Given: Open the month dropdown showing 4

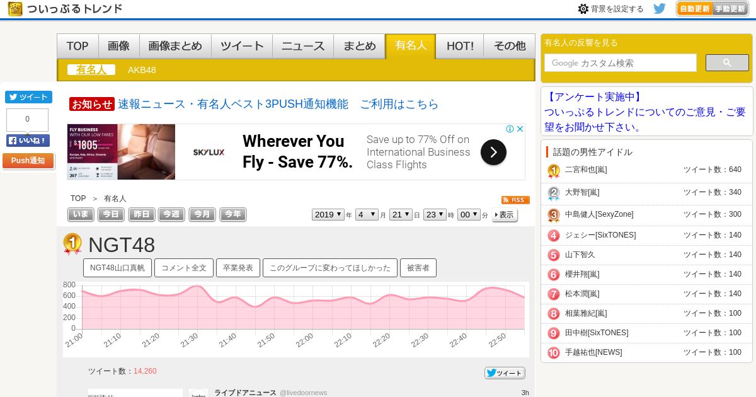Looking at the screenshot, I should pyautogui.click(x=367, y=214).
